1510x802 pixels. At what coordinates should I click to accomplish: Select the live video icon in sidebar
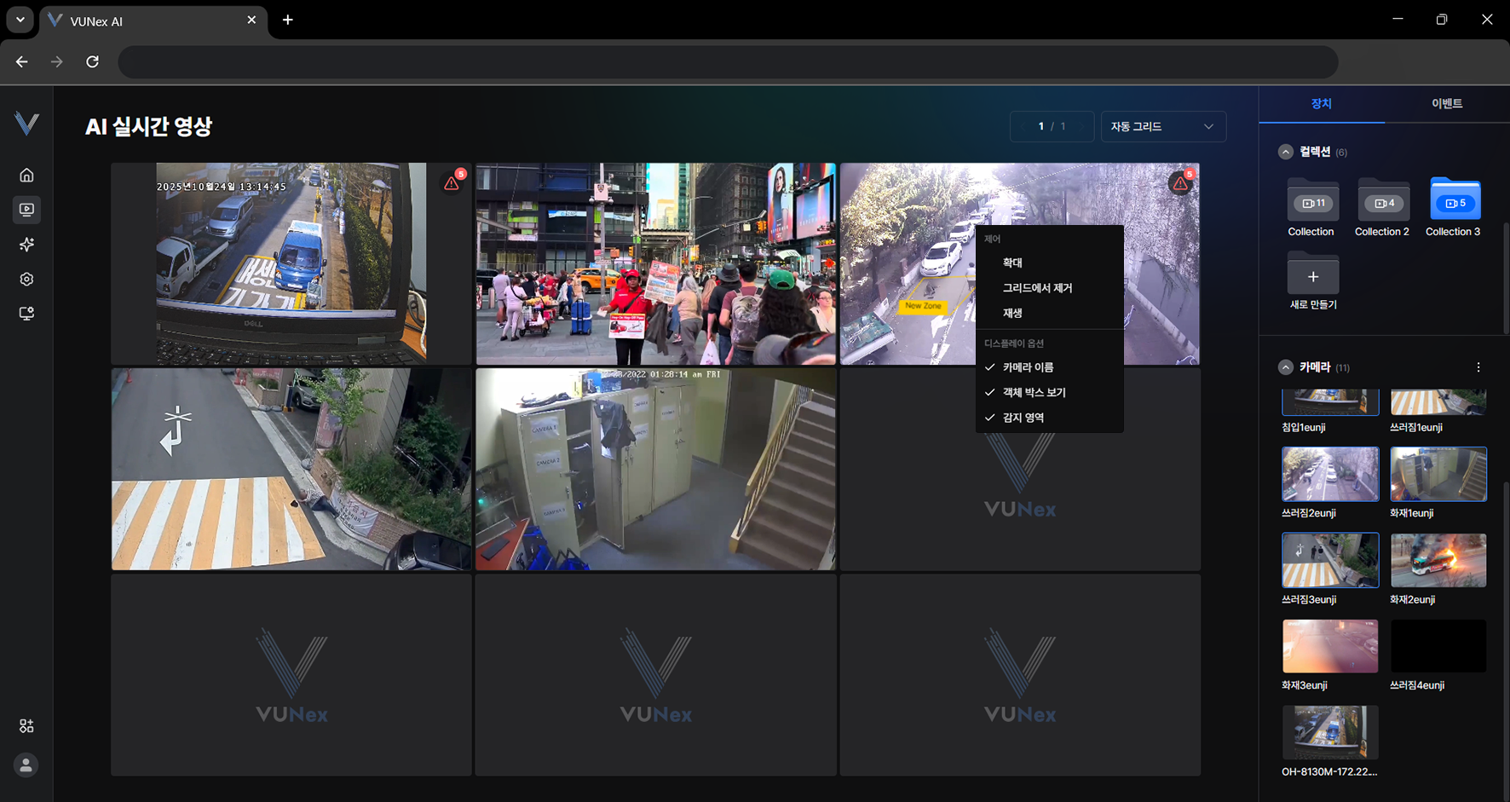[26, 210]
